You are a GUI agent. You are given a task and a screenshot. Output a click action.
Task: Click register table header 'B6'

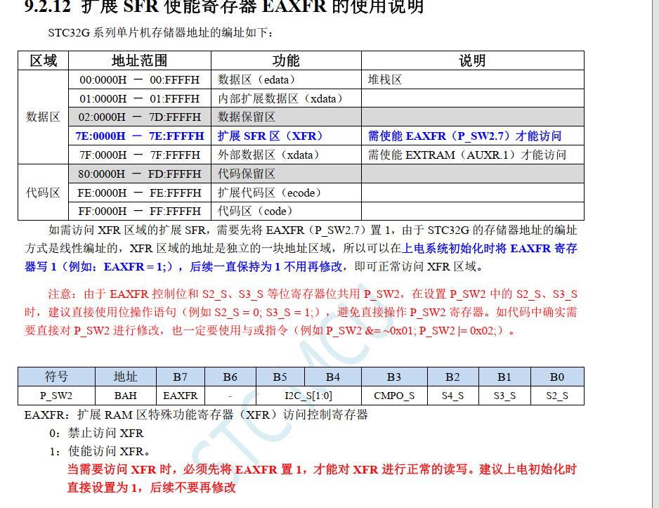(230, 377)
